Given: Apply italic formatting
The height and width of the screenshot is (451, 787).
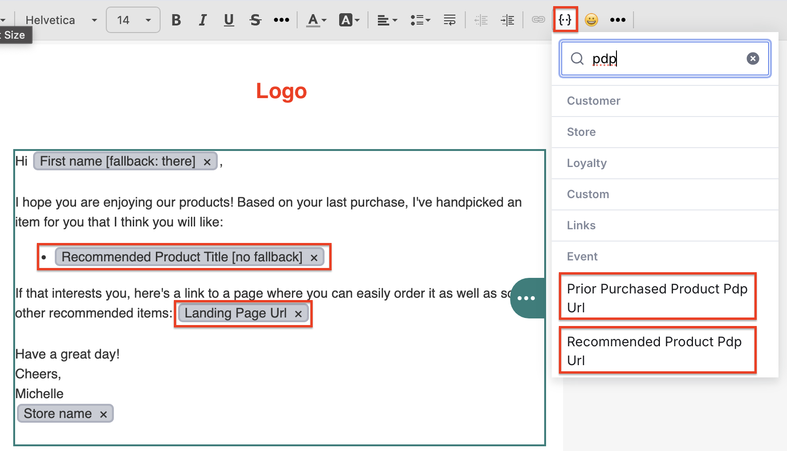Looking at the screenshot, I should (203, 20).
